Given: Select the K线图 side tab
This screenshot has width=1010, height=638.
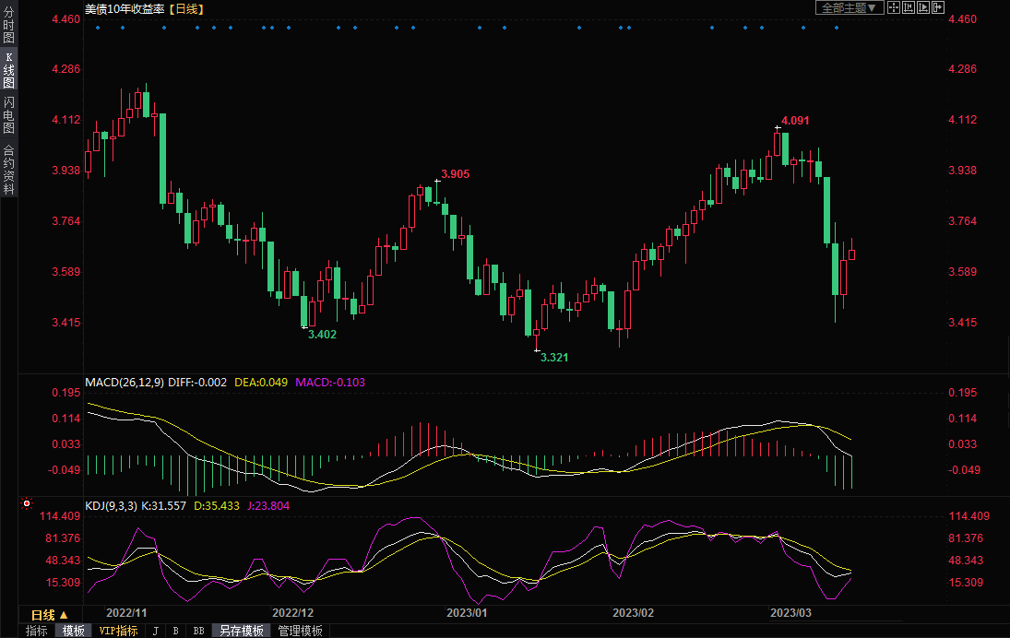Looking at the screenshot, I should pyautogui.click(x=8, y=70).
